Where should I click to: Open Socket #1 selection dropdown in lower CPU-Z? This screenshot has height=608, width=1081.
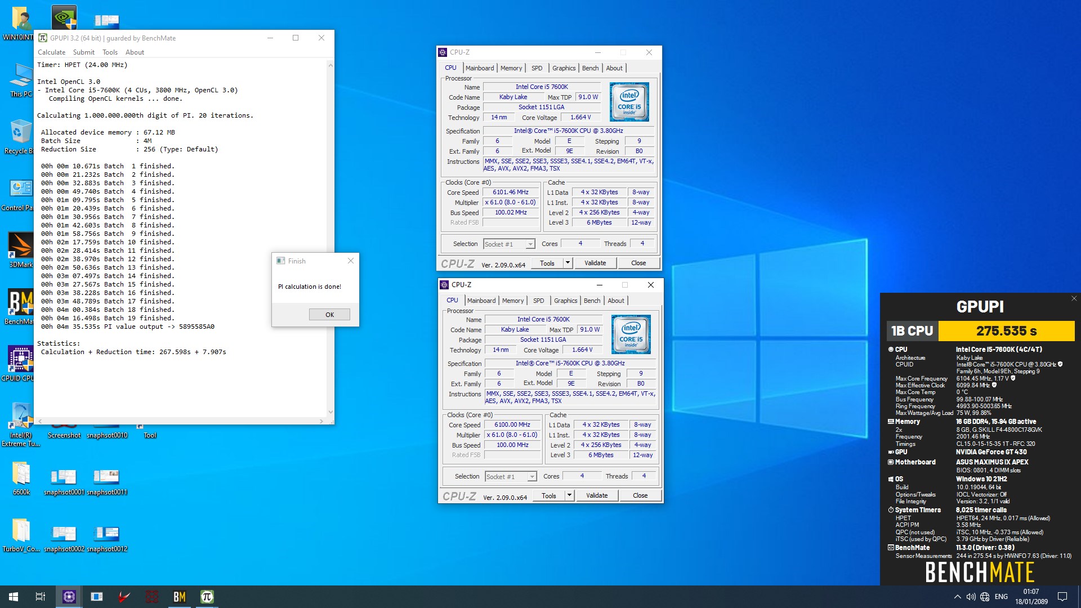(x=511, y=477)
